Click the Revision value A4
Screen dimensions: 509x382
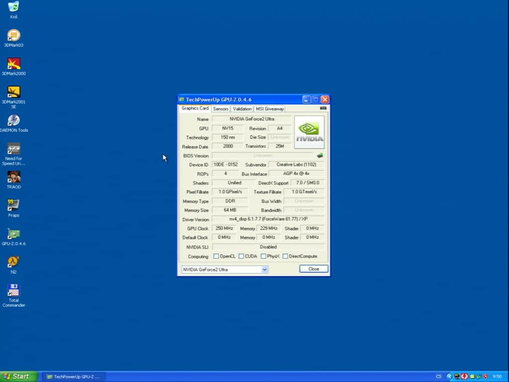click(x=279, y=128)
